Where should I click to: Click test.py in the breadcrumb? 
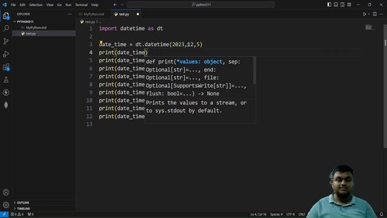coord(90,22)
